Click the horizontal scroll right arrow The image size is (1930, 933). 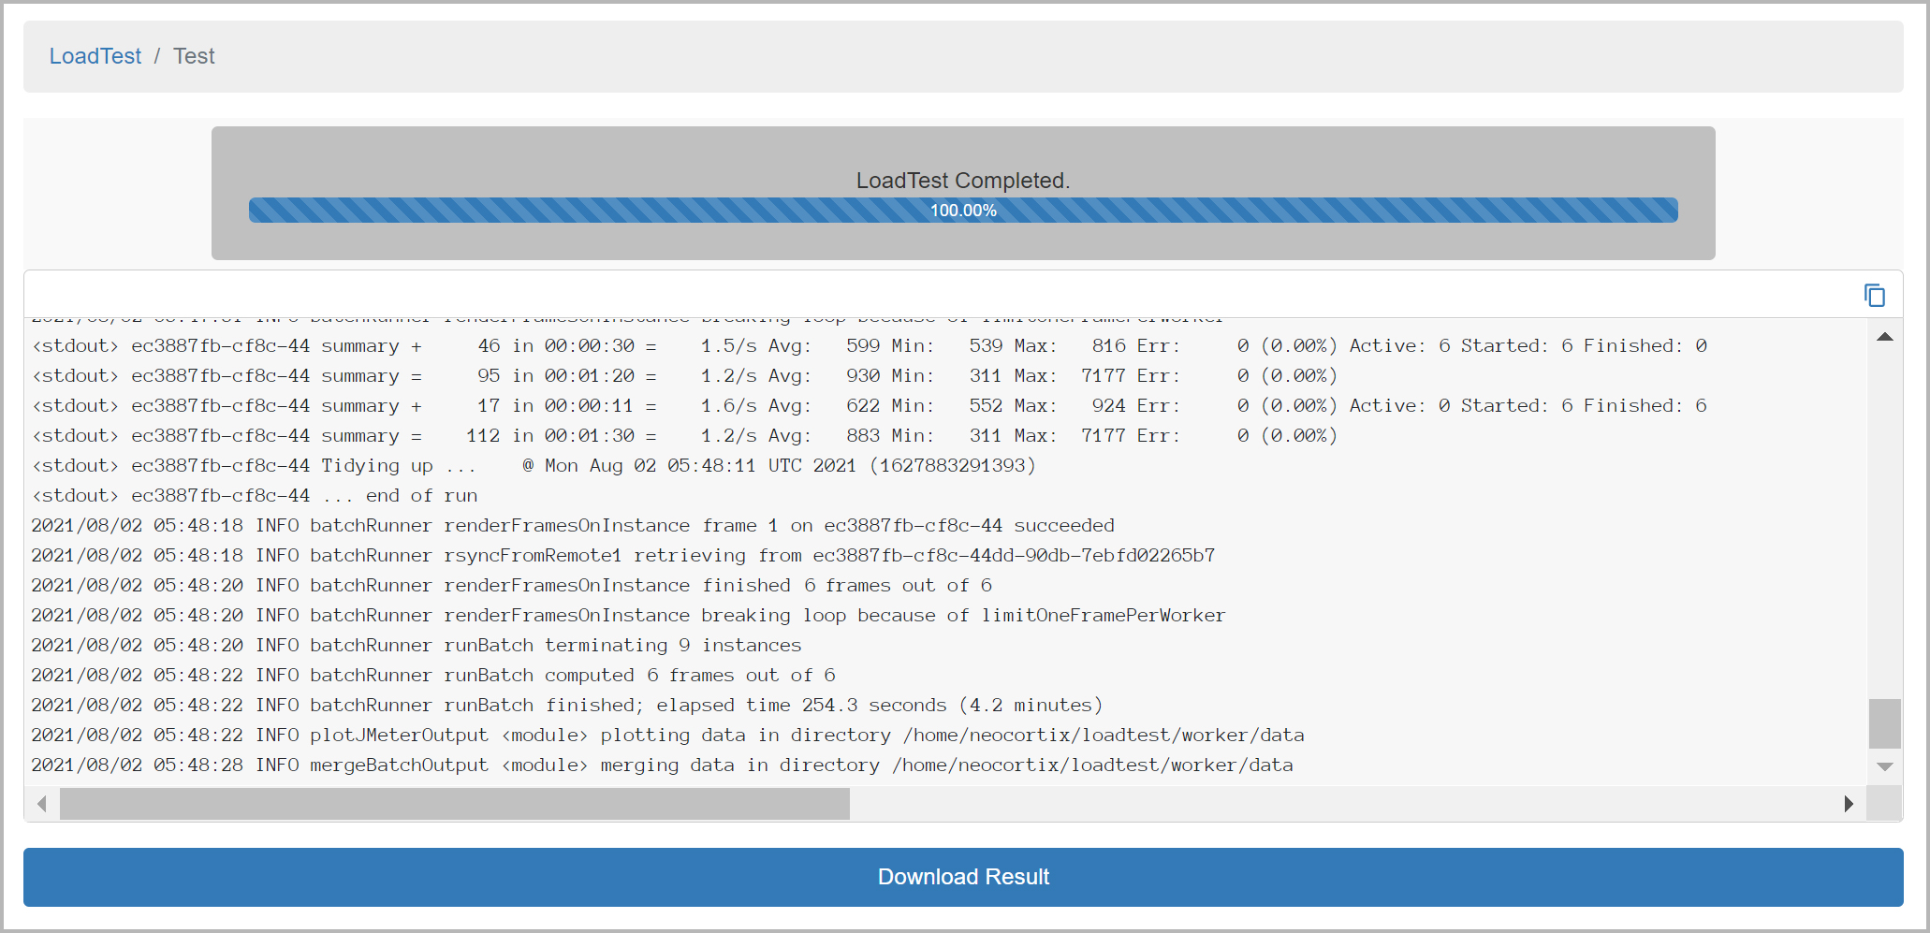point(1849,804)
